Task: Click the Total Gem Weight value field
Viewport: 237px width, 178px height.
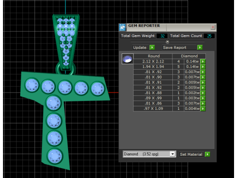Action: pyautogui.click(x=162, y=36)
